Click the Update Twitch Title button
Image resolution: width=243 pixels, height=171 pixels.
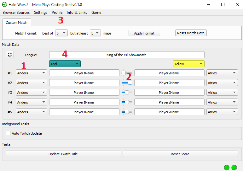click(x=63, y=154)
